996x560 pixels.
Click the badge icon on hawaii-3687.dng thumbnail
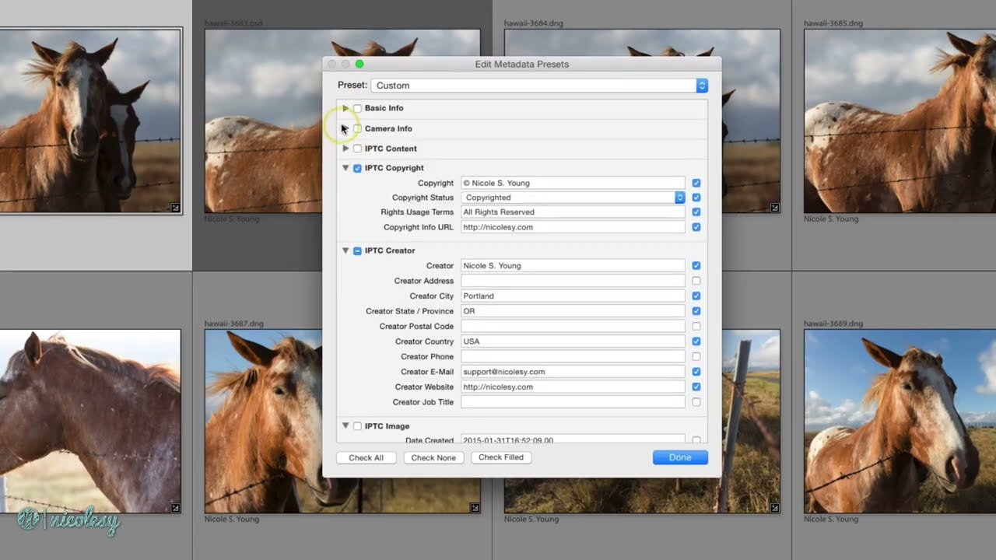click(x=475, y=508)
